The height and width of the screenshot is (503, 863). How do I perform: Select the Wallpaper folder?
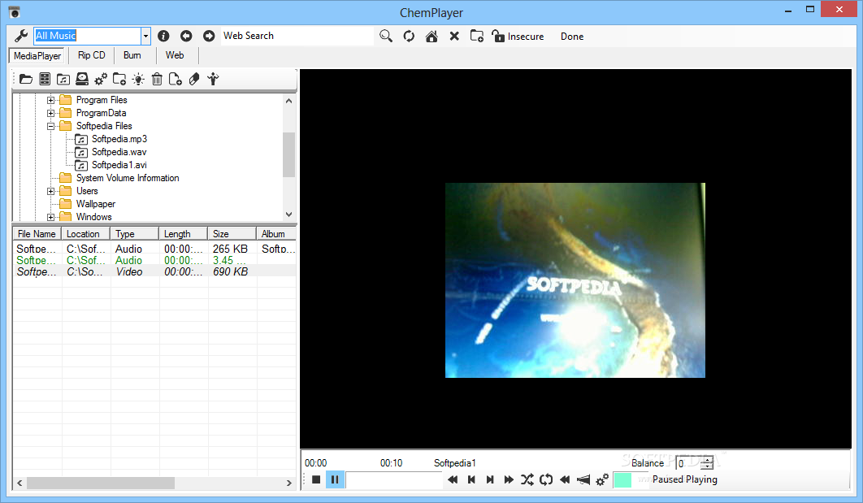pos(96,204)
